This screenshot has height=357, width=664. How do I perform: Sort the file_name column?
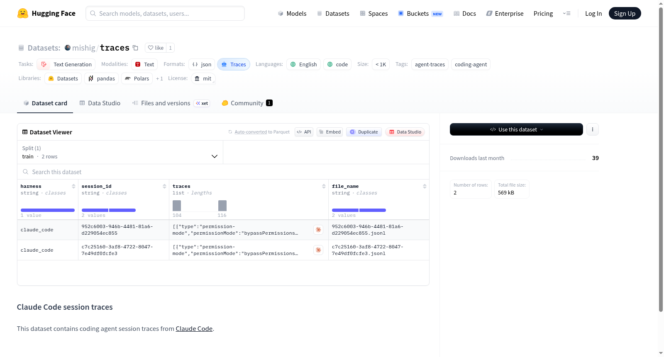[425, 186]
